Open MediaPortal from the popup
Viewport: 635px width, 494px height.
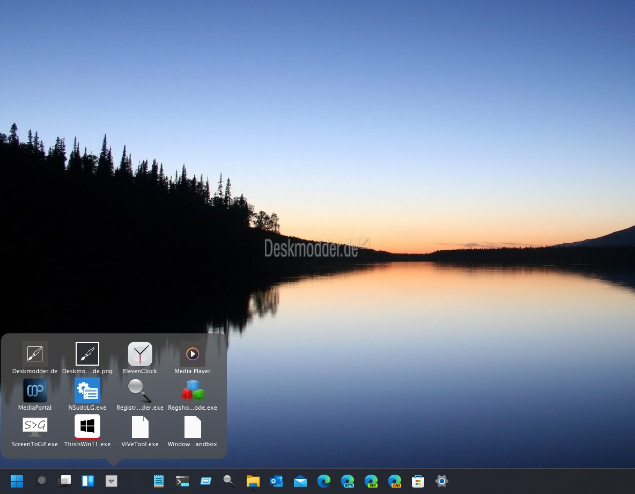35,391
